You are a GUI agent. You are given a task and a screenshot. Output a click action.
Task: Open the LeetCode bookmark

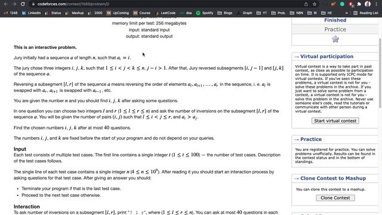pos(165,13)
